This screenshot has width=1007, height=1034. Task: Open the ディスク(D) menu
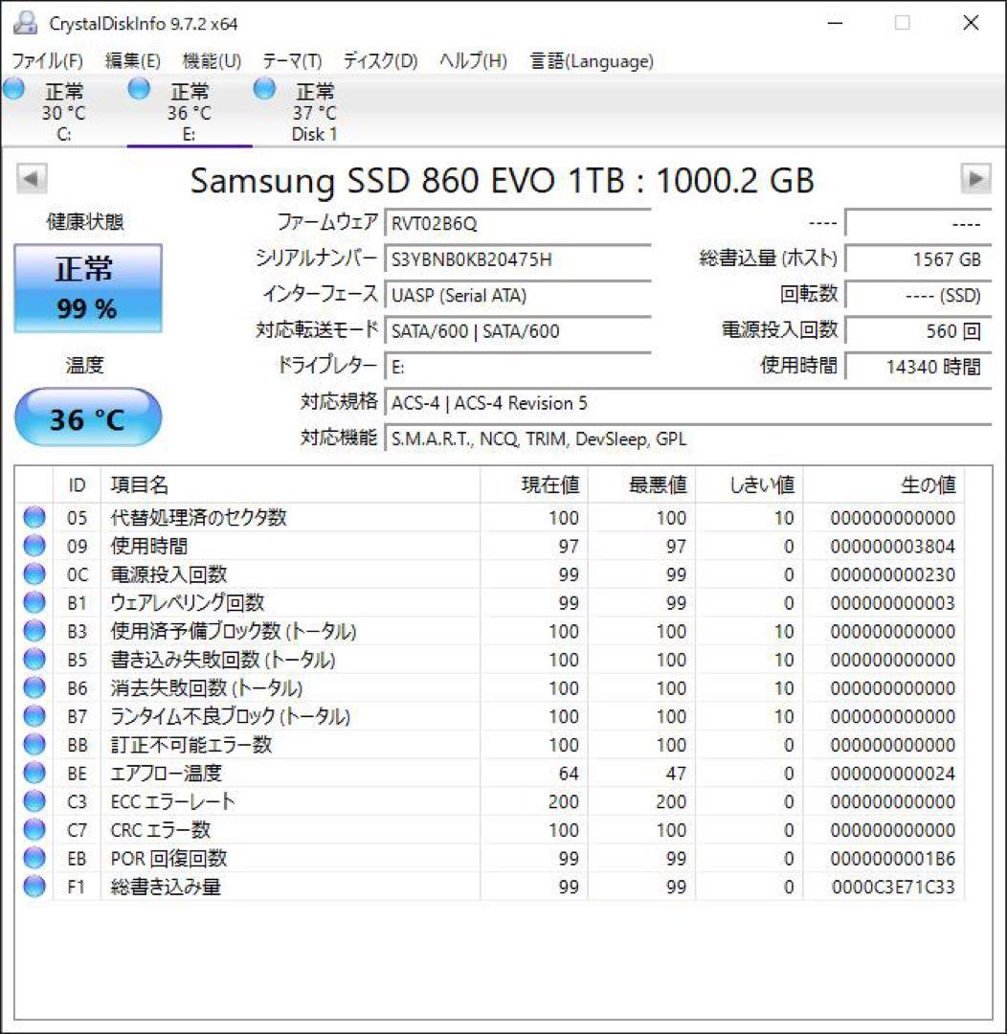(380, 61)
